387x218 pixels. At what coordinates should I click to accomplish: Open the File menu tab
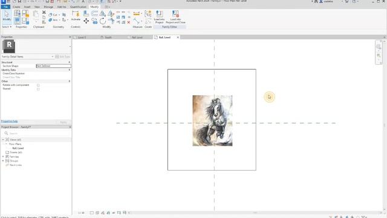tap(5, 7)
